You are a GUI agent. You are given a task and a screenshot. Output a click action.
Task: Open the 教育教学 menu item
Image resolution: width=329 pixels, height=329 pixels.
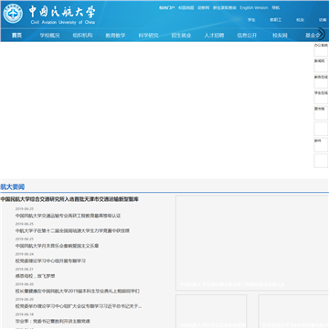click(x=115, y=36)
